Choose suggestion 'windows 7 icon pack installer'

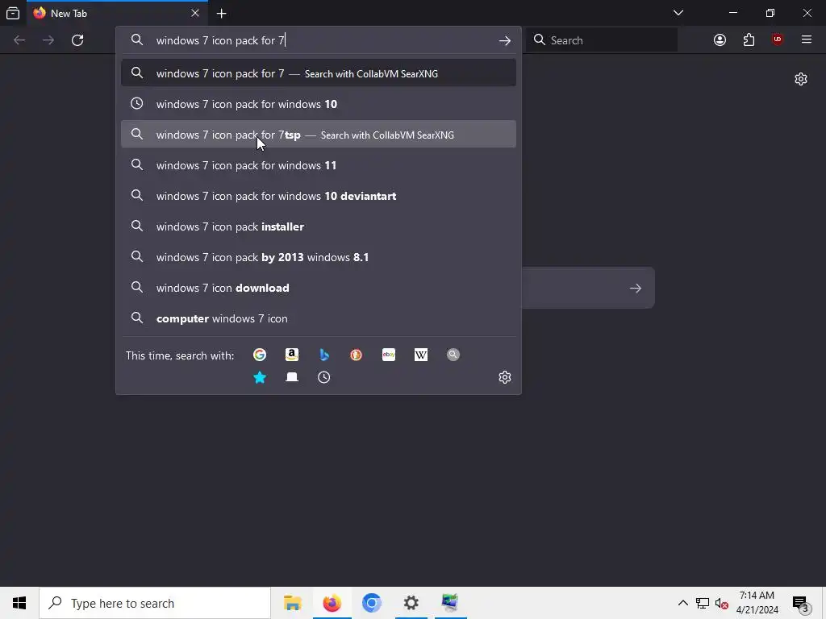[318, 226]
